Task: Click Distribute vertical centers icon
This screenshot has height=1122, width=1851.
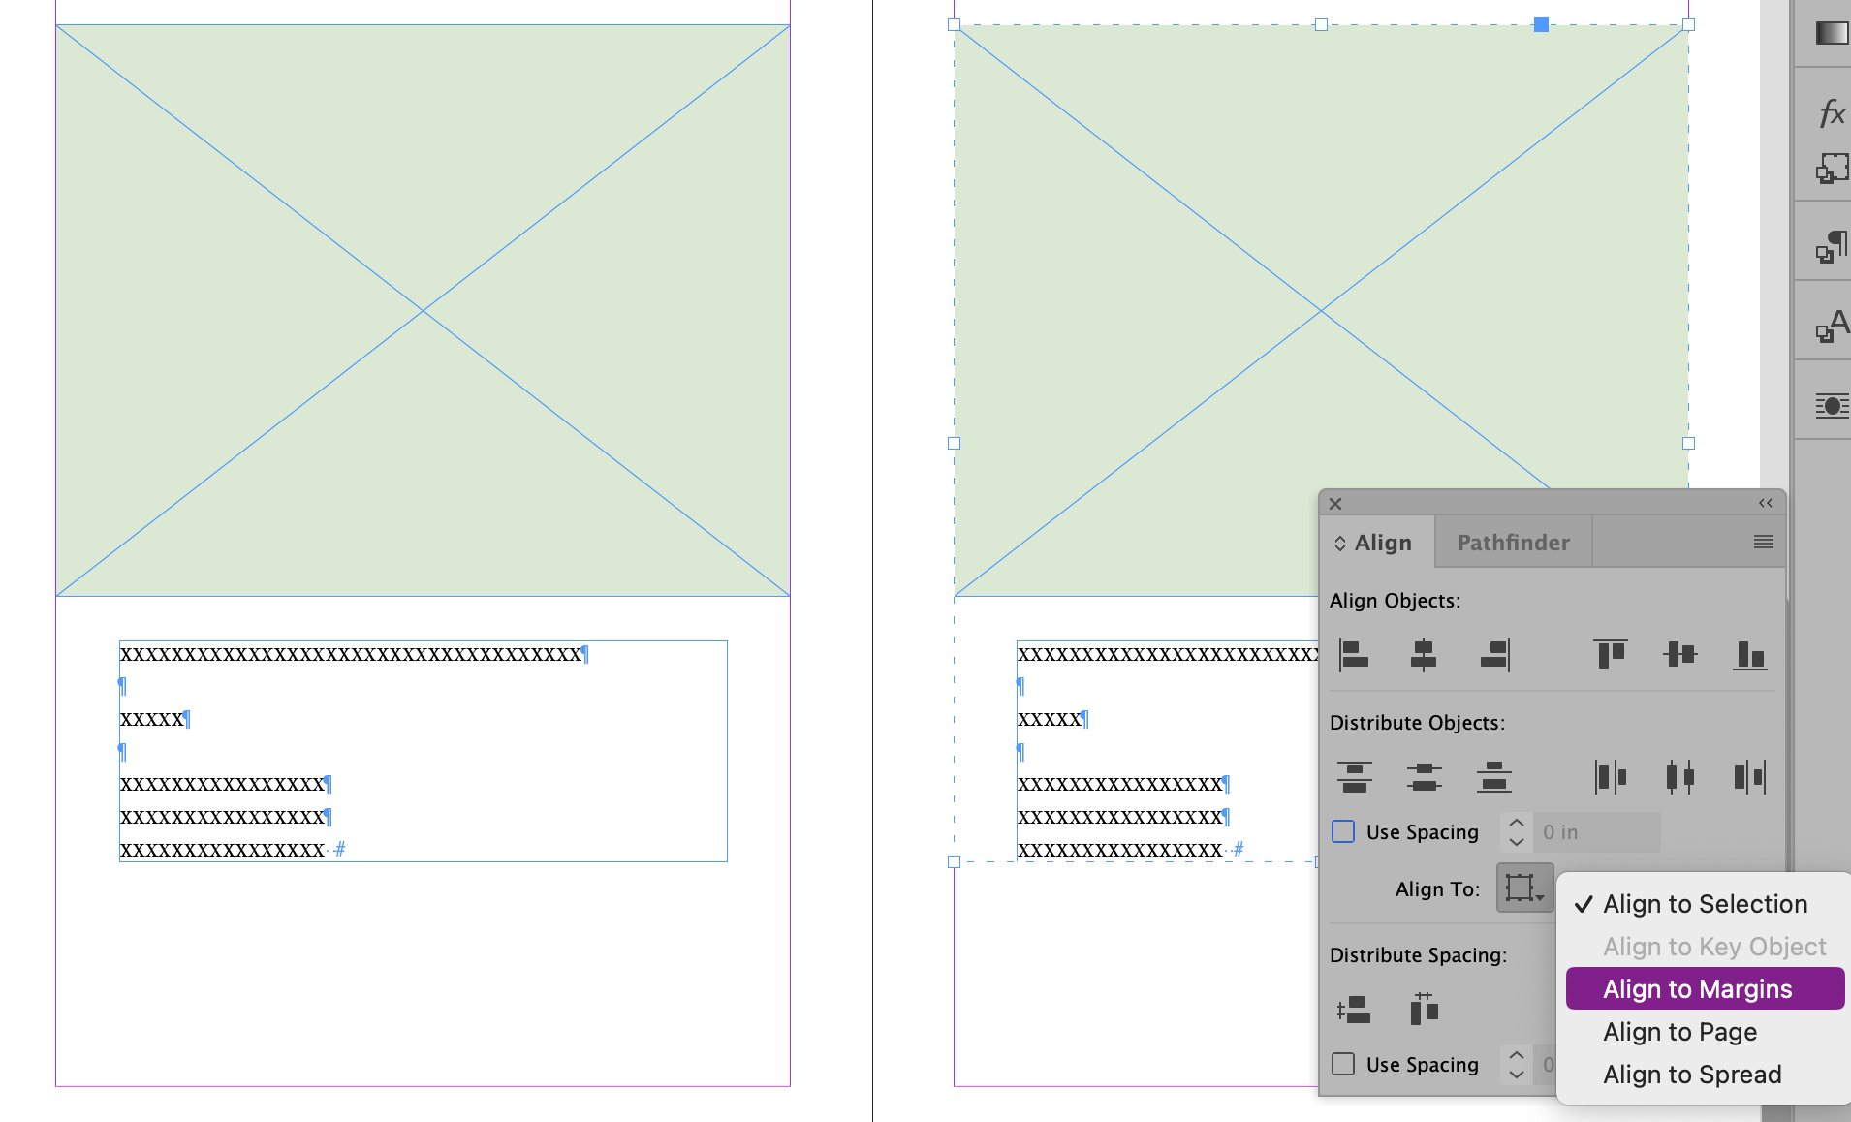Action: [x=1424, y=775]
